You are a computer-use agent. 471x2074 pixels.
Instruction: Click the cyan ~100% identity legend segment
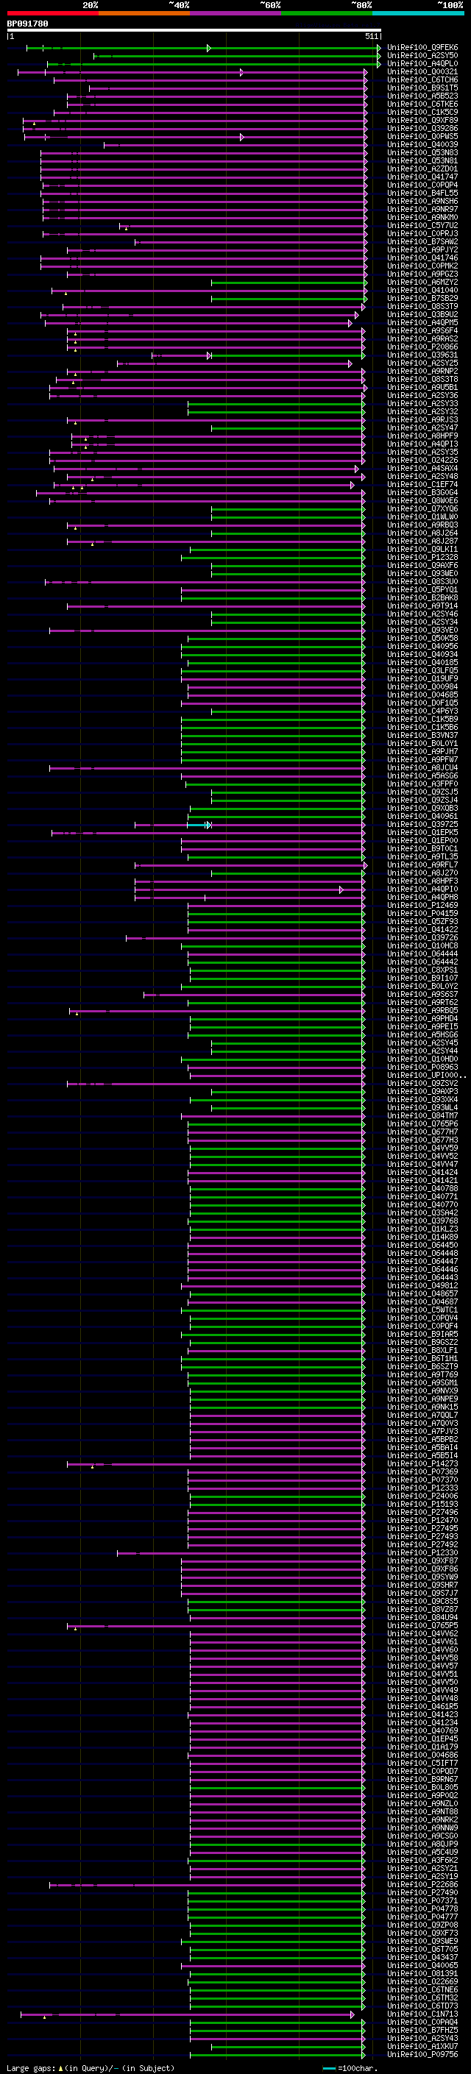419,13
